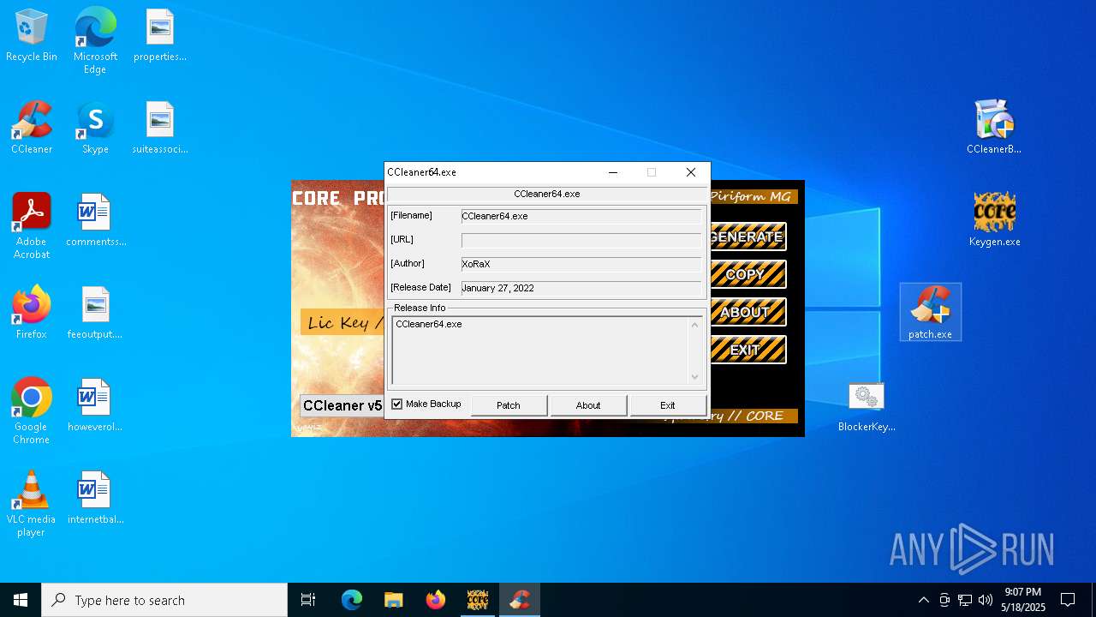Open the Action Center notifications

[x=1068, y=600]
